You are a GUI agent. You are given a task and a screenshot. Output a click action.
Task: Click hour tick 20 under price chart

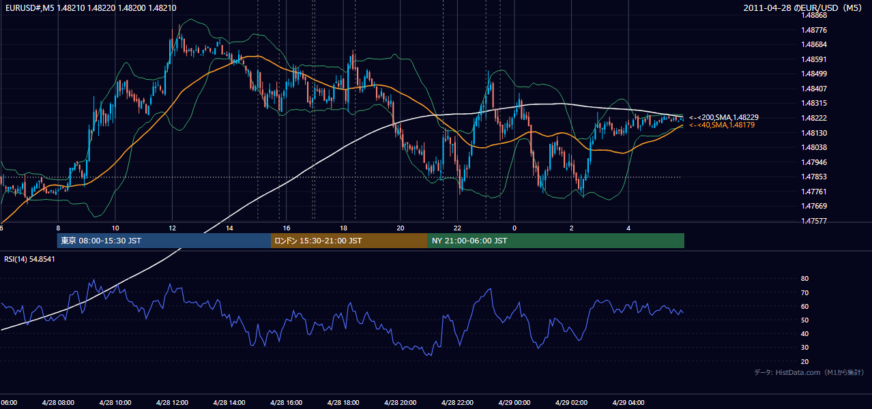pyautogui.click(x=401, y=228)
